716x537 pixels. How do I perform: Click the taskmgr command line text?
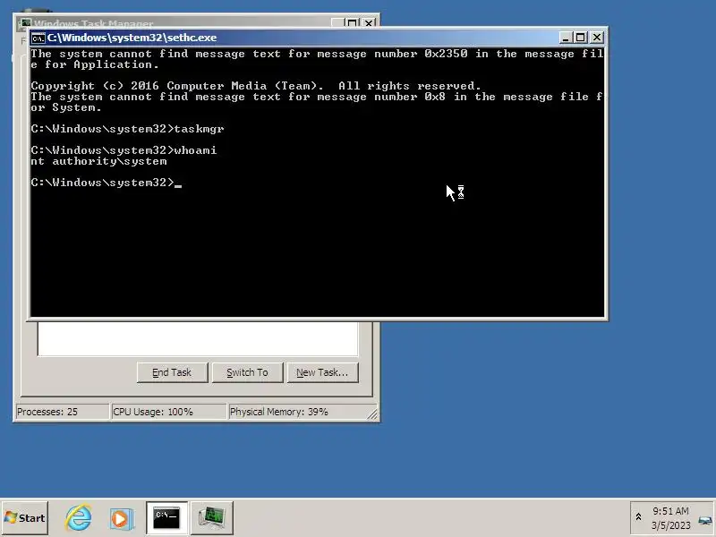click(127, 129)
